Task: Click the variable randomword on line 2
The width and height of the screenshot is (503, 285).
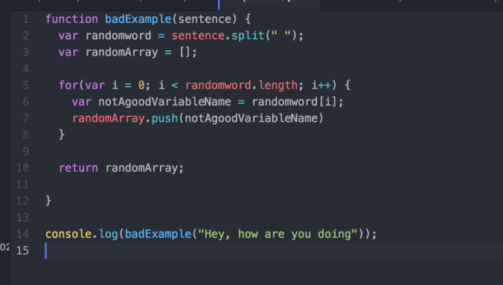Action: [118, 36]
